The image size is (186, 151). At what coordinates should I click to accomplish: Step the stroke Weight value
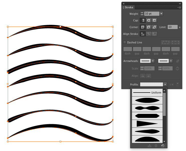point(142,14)
